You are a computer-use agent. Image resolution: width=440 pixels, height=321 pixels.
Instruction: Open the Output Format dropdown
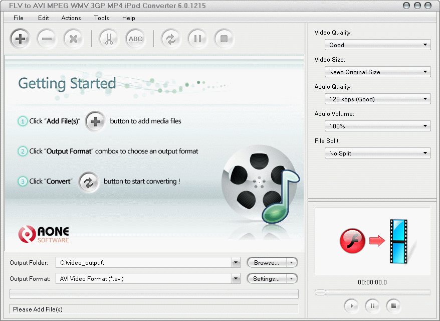236,278
